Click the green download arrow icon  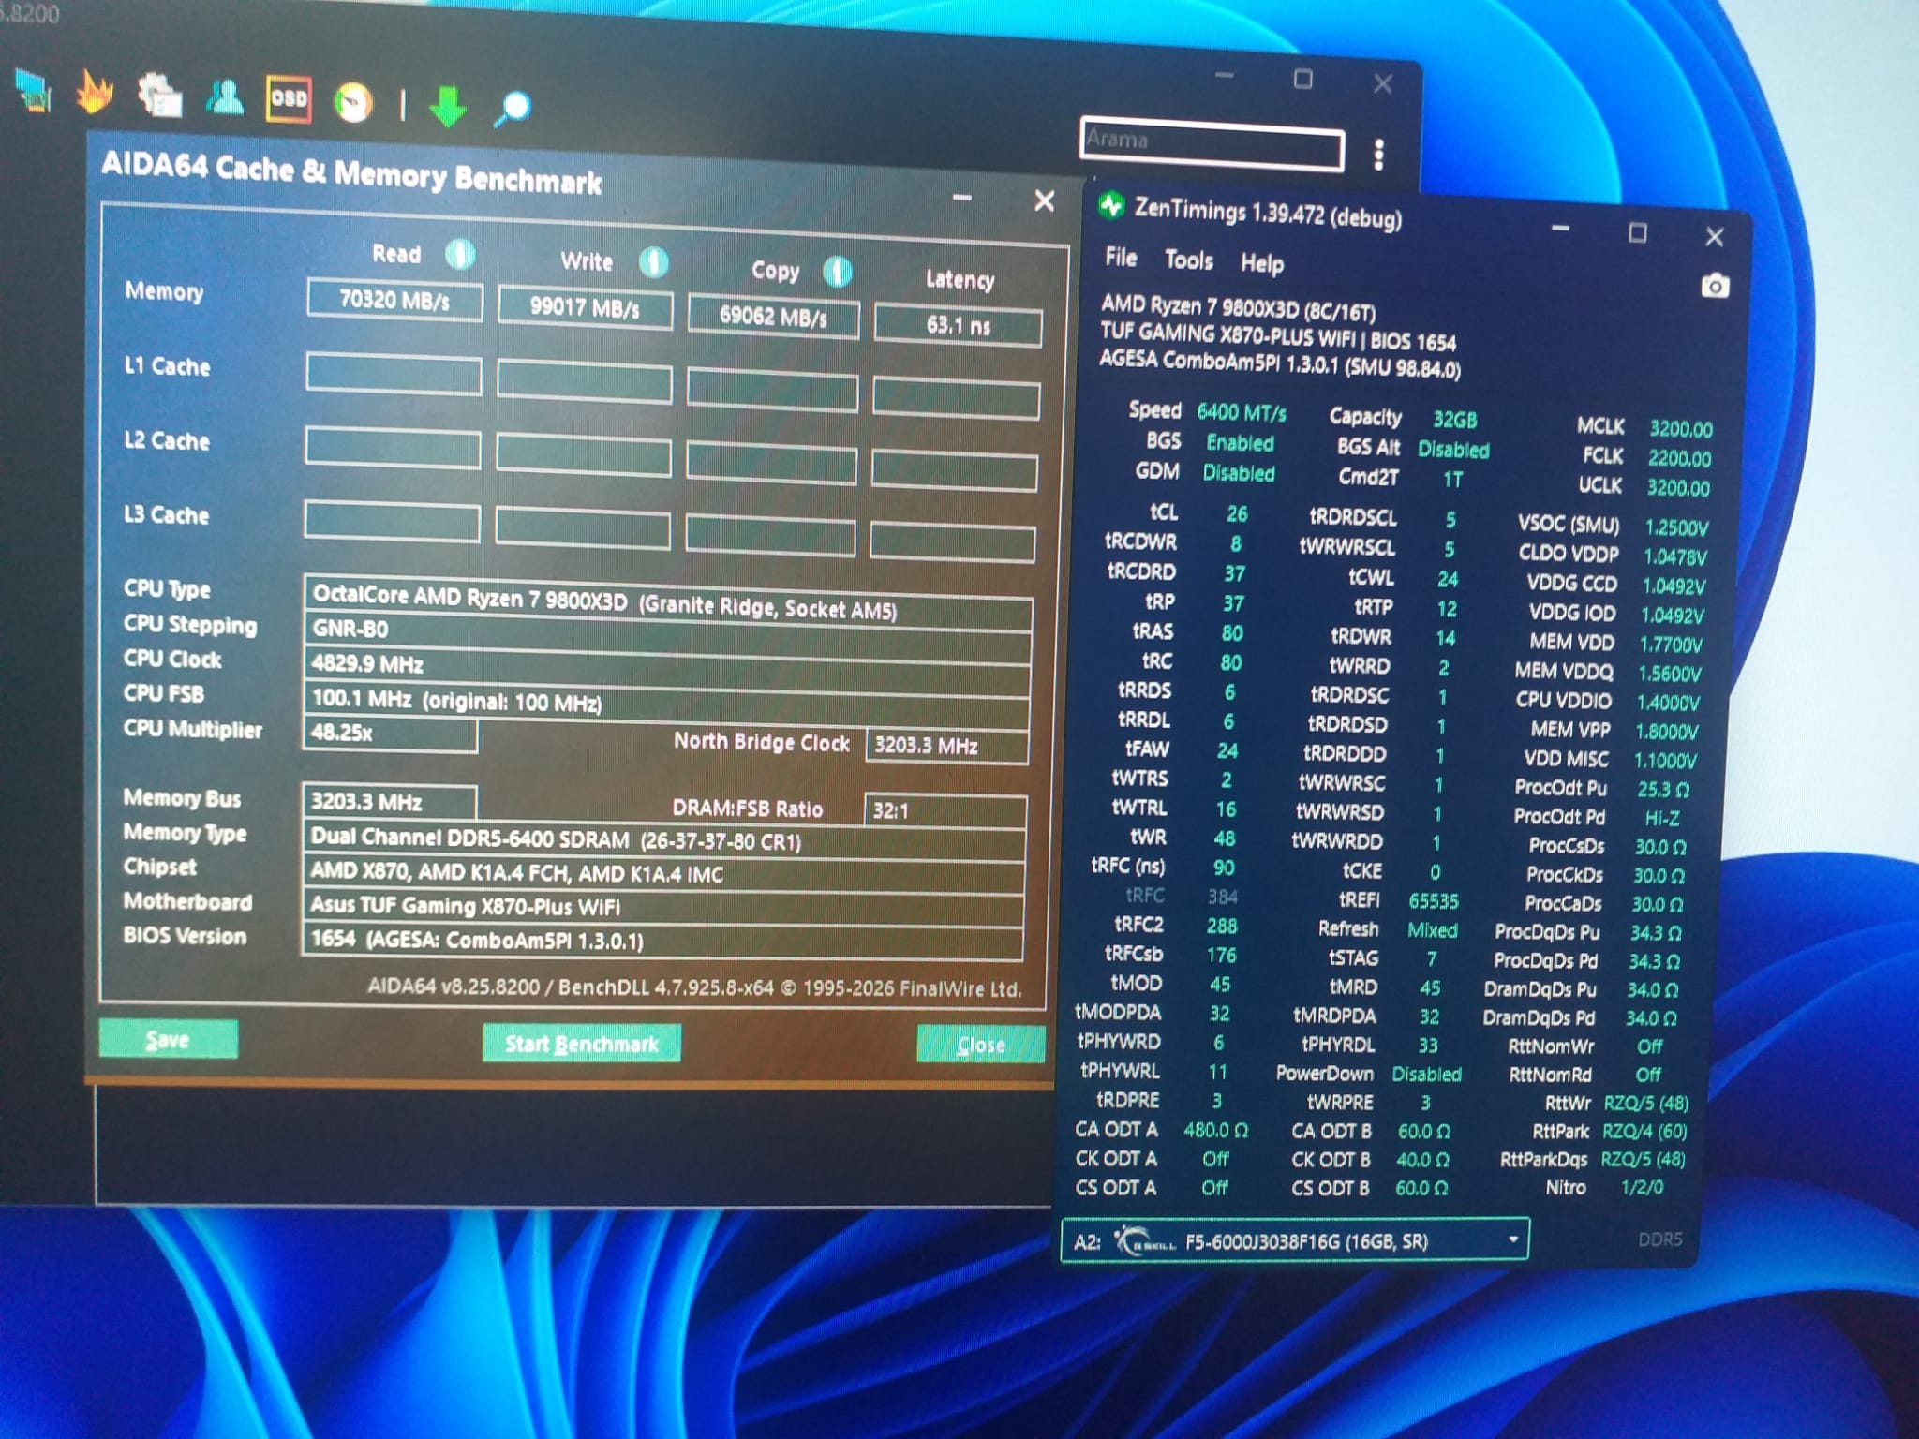tap(448, 106)
